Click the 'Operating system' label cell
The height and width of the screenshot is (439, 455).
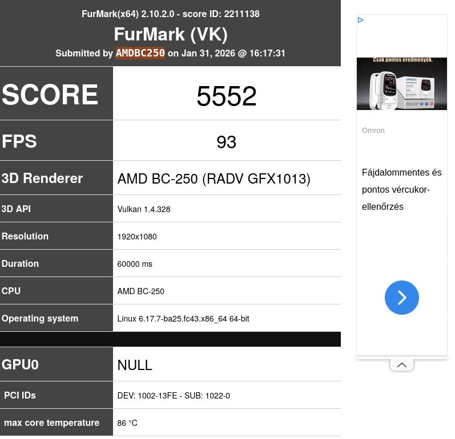pyautogui.click(x=57, y=318)
